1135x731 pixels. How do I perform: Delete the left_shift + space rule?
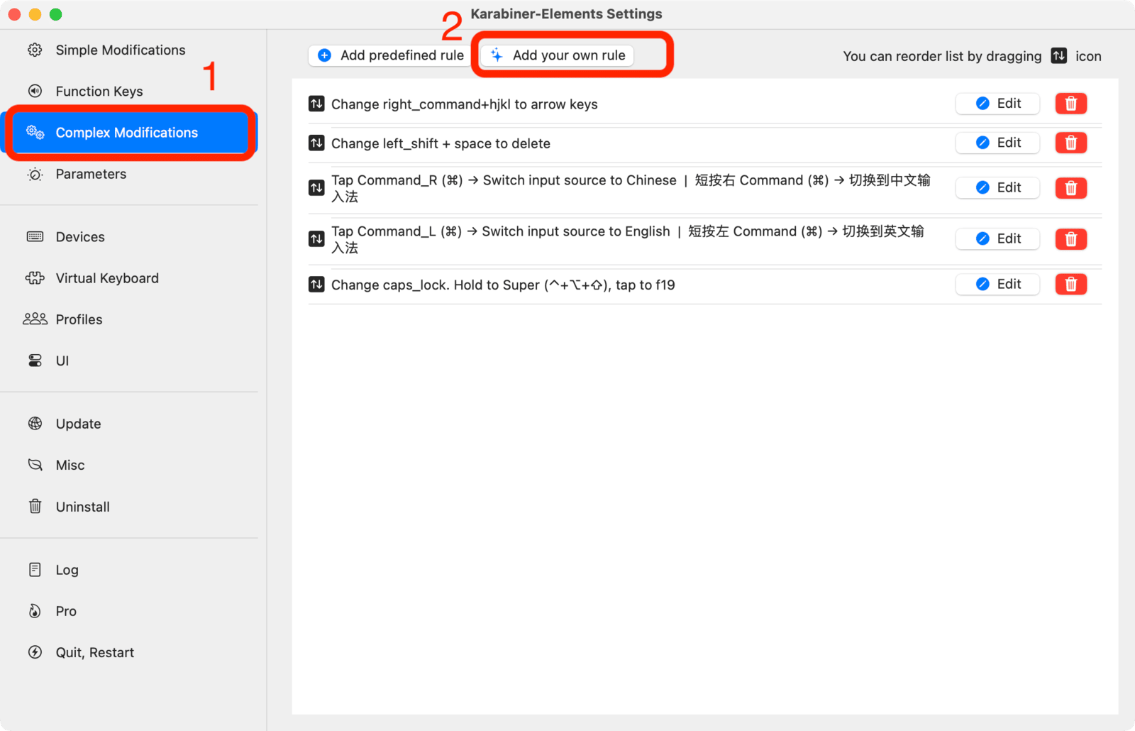(x=1071, y=143)
